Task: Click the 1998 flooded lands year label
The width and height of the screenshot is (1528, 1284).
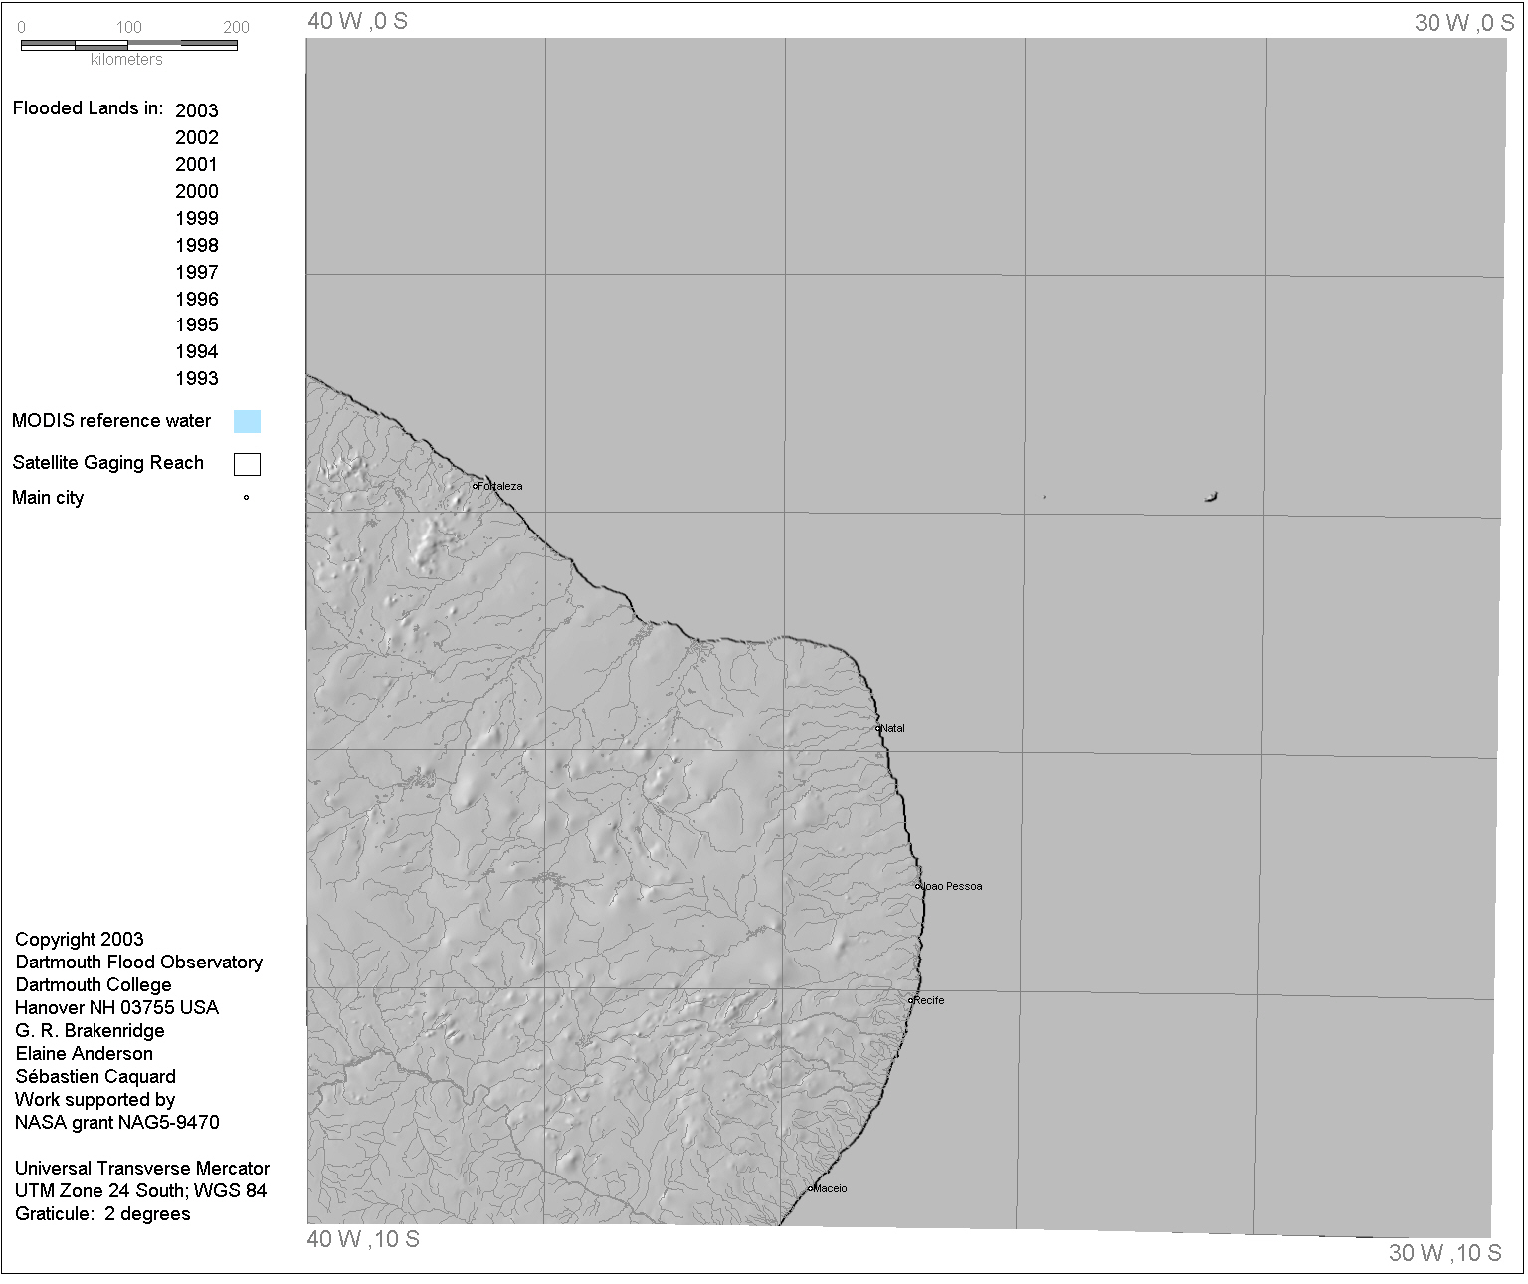Action: click(x=196, y=245)
